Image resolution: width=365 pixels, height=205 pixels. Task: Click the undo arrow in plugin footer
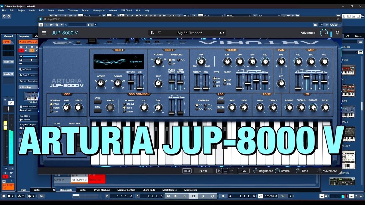point(219,171)
